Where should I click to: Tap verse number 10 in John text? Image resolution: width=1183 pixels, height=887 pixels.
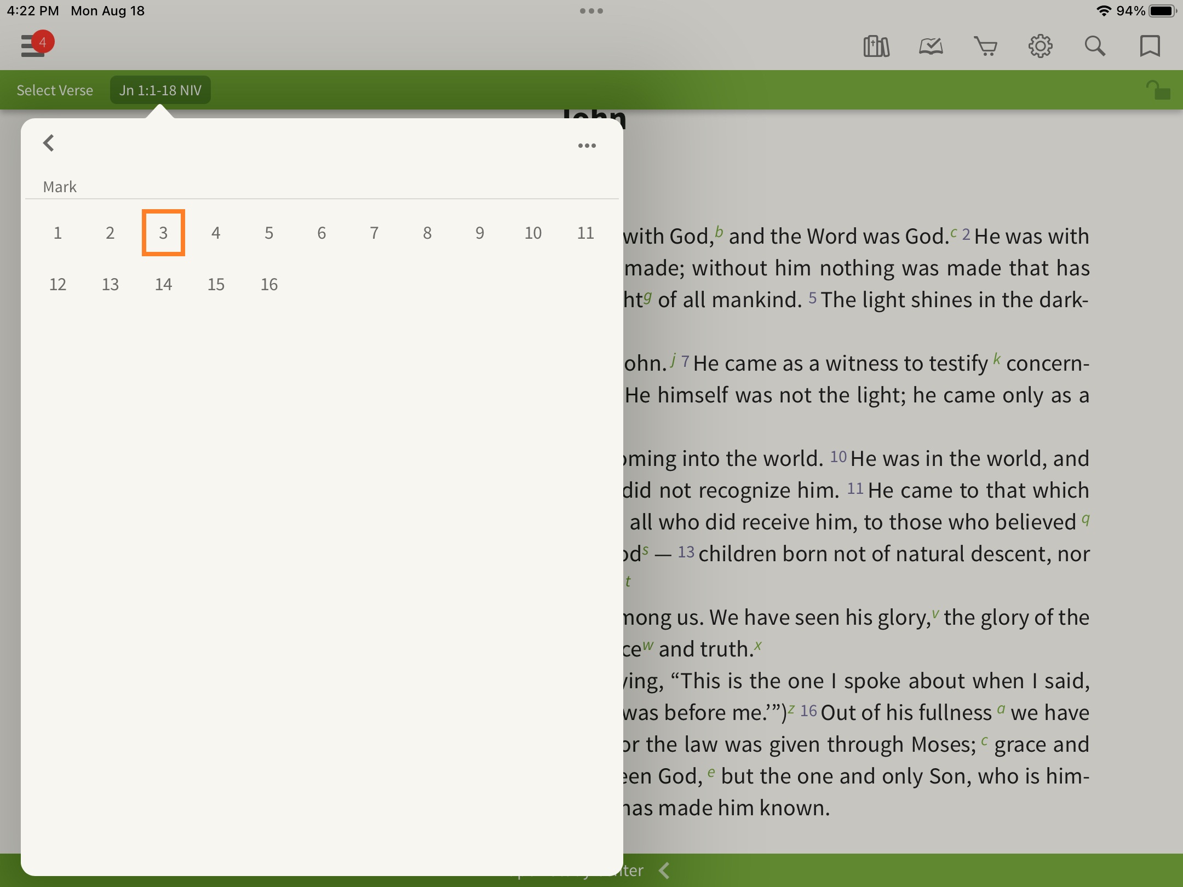[838, 457]
